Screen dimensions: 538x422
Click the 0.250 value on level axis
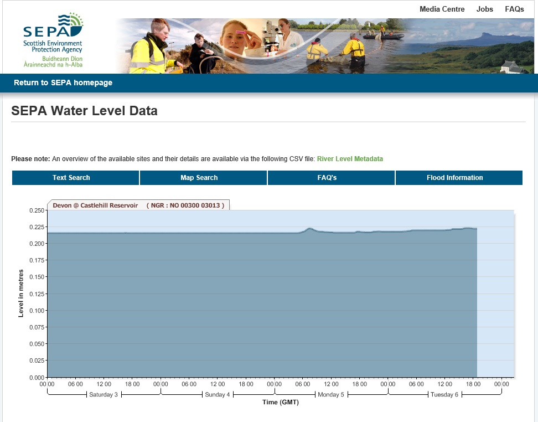coord(36,210)
